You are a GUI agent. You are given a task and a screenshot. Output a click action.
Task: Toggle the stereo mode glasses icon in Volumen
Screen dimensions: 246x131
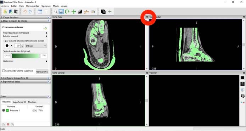click(x=242, y=102)
